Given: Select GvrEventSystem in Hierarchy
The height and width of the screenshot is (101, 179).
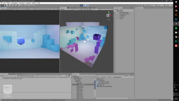Looking at the screenshot, I should 124,12.
